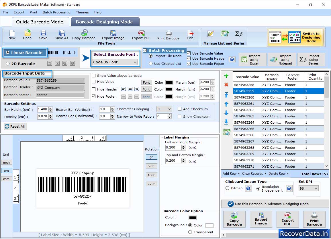Screen dimensions: 331x239
Task: Open the Manage List pencil icon
Action: tap(210, 34)
